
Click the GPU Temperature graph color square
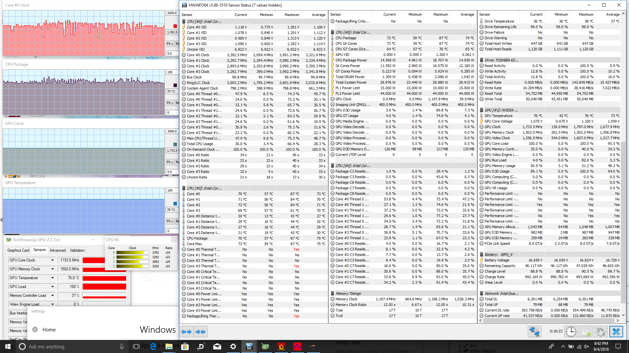[x=175, y=204]
